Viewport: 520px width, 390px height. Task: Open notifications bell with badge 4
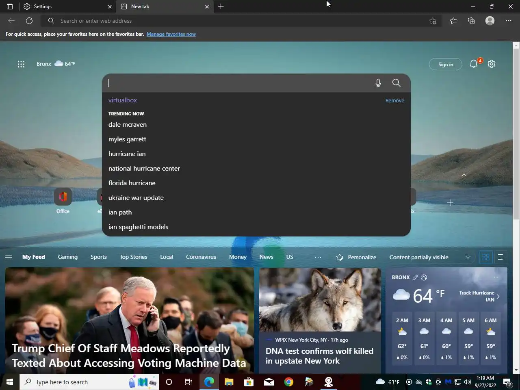474,64
